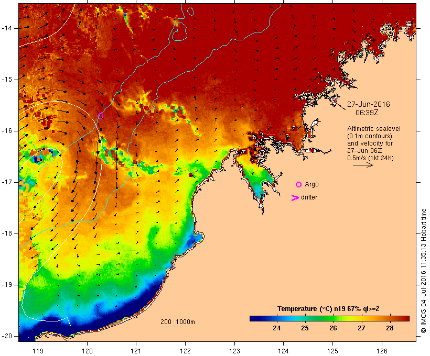Click the "Argo" legend label

click(312, 184)
